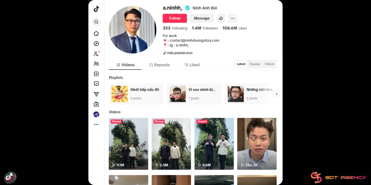Open the LIVE broadcast icon in sidebar
This screenshot has height=185, width=371.
click(96, 104)
